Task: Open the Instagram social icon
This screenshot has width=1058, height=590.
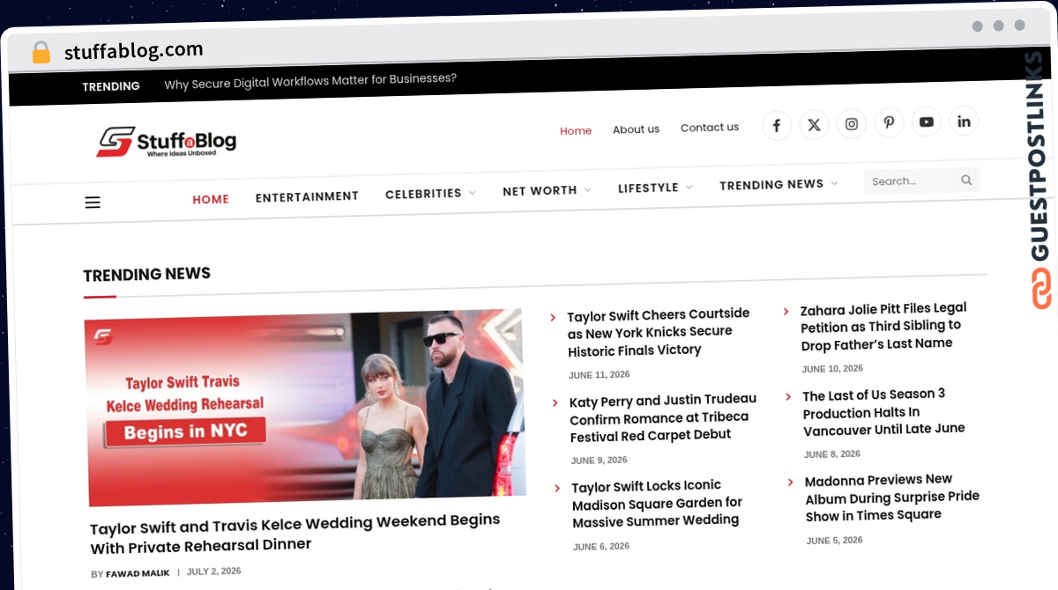Action: point(852,124)
